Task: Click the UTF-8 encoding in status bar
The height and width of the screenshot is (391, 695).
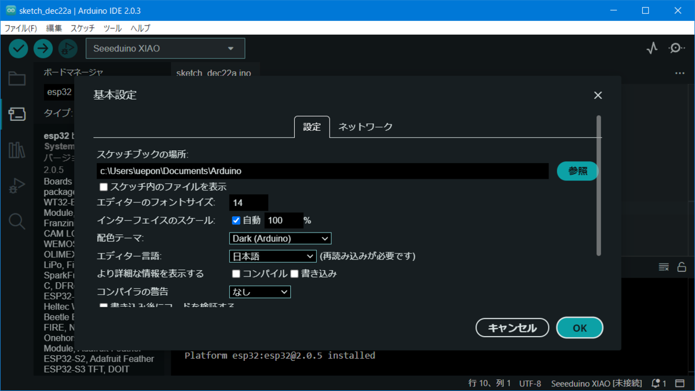Action: coord(530,383)
